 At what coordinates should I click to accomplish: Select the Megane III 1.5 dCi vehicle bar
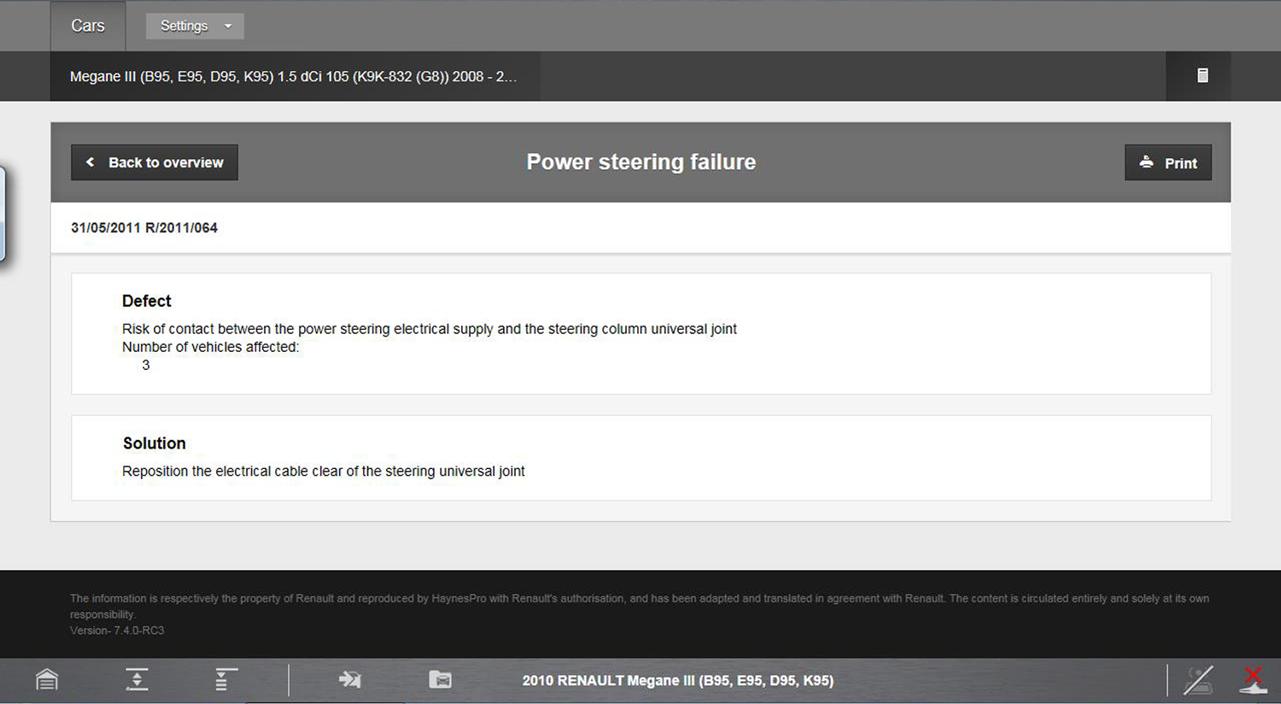[293, 77]
